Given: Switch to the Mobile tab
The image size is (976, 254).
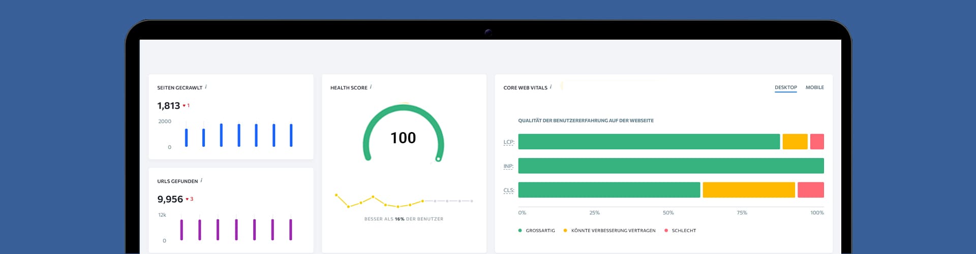Looking at the screenshot, I should pyautogui.click(x=815, y=87).
